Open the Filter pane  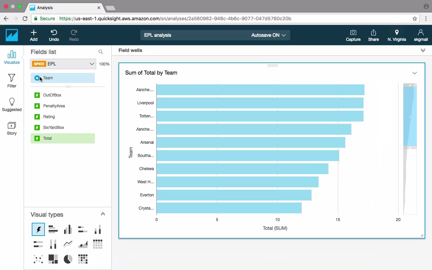[x=12, y=81]
